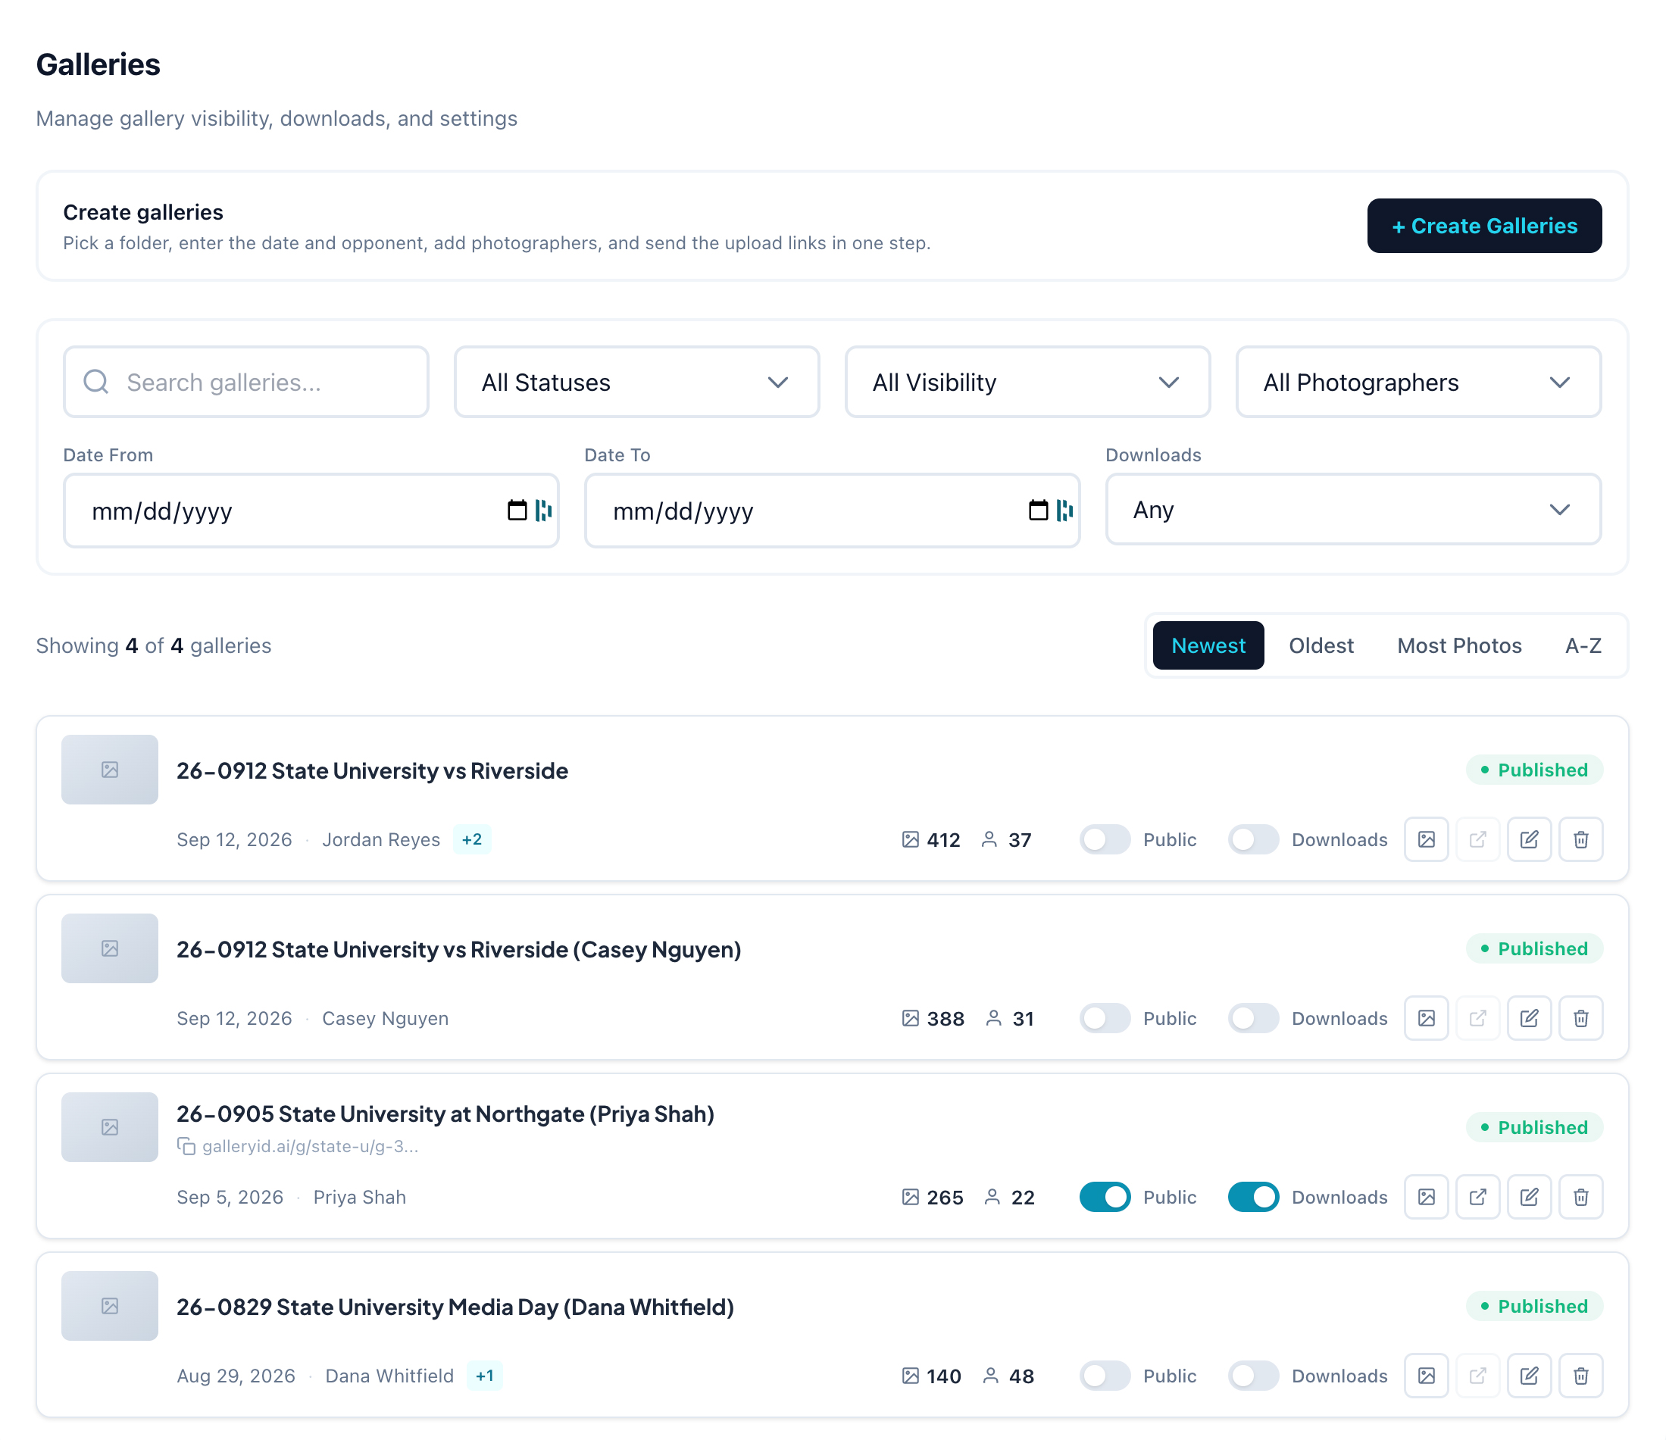Click Published badge on Priya Shah gallery
Screen dimensions: 1666x1440
[x=1534, y=1127]
